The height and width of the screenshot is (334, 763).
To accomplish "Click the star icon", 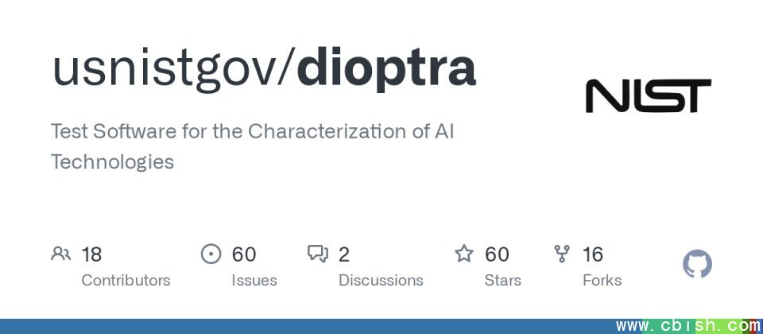I will click(x=463, y=254).
